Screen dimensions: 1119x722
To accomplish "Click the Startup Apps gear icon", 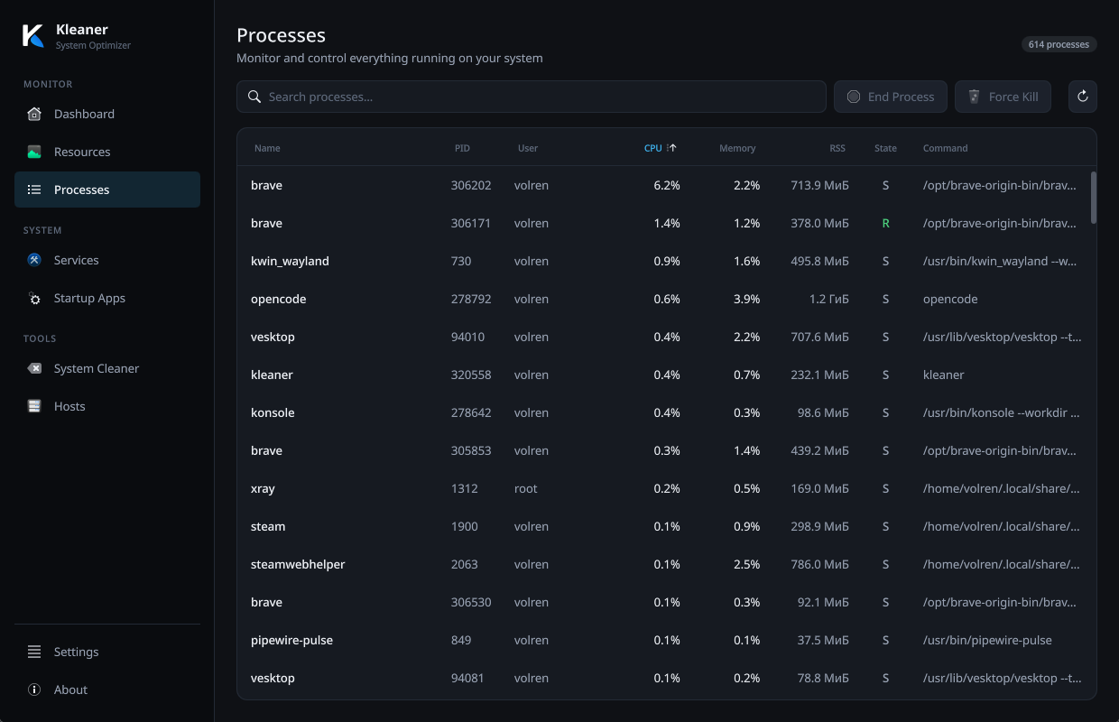I will pos(34,298).
